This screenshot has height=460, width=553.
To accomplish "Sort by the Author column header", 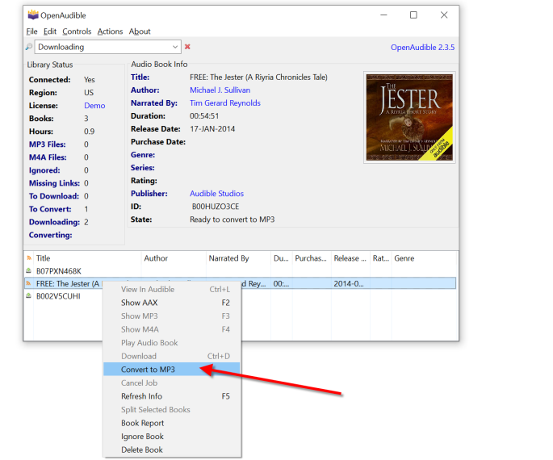I will 174,258.
